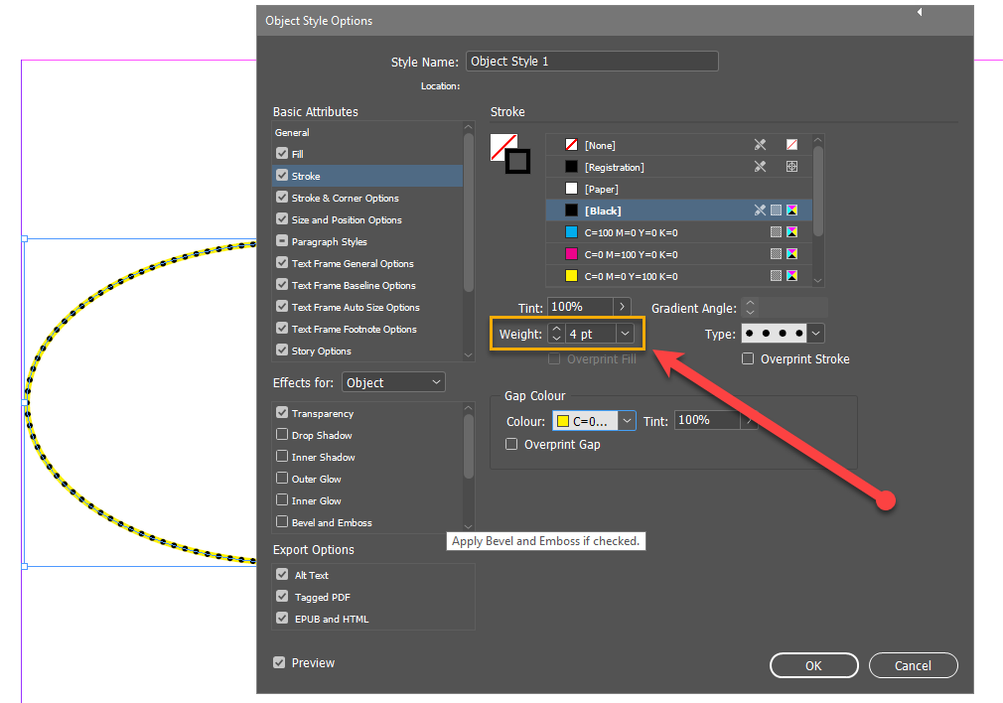Select the yellow Gap Colour swatch

[x=563, y=420]
